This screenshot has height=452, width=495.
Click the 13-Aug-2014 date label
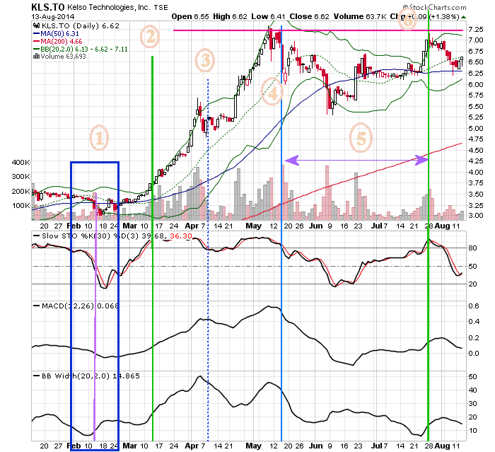click(53, 16)
